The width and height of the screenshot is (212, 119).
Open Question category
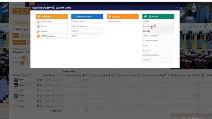(79, 26)
